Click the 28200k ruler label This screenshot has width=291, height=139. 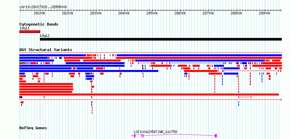68,13
